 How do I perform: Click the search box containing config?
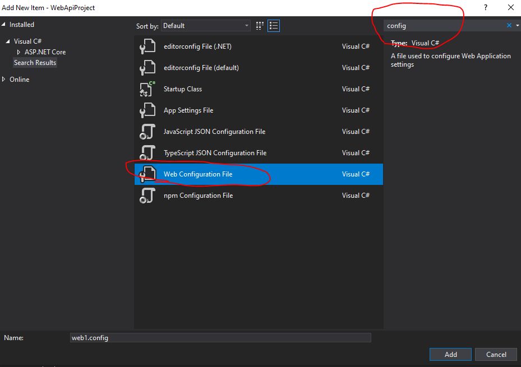coord(444,26)
